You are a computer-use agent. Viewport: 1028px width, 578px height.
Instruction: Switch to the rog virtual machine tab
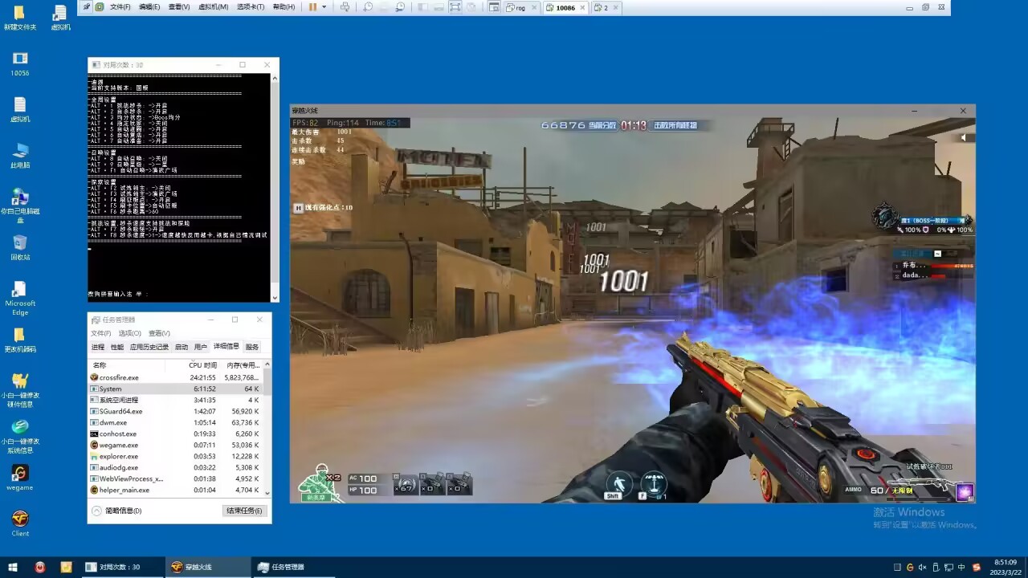pyautogui.click(x=520, y=8)
